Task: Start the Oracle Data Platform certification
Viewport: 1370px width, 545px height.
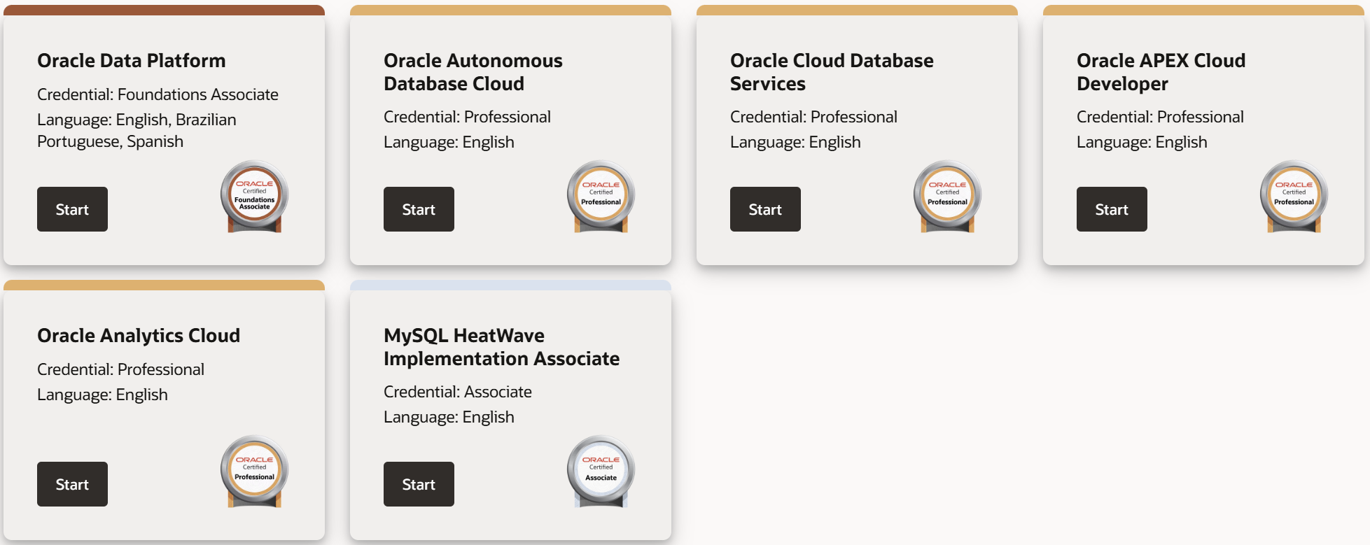Action: [72, 209]
